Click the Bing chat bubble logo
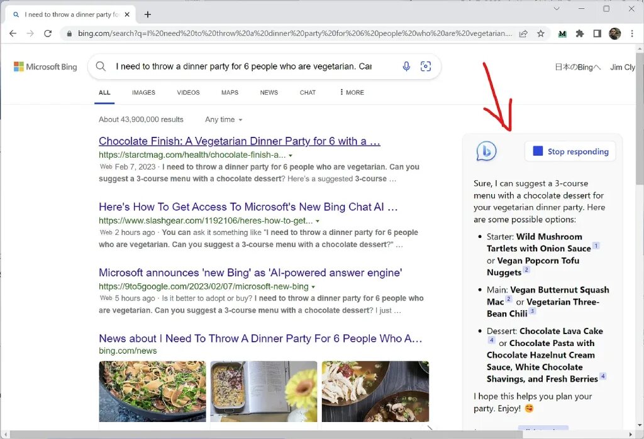This screenshot has height=439, width=644. tap(486, 151)
